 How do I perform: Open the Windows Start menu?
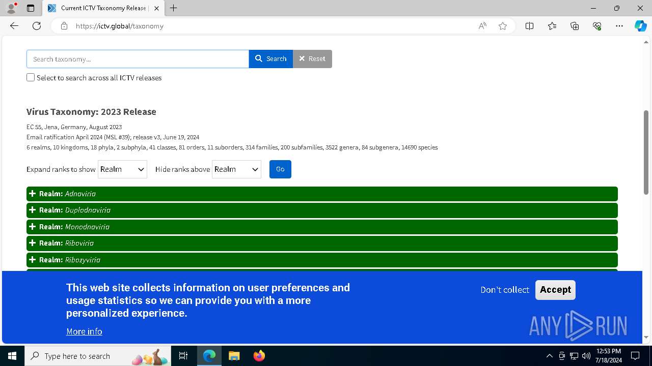(x=12, y=356)
